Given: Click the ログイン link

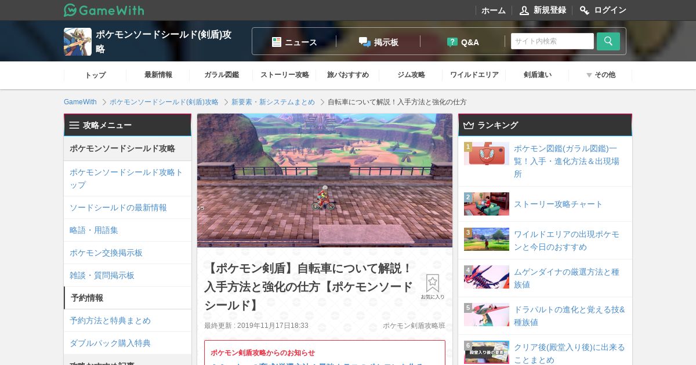Looking at the screenshot, I should [x=610, y=10].
